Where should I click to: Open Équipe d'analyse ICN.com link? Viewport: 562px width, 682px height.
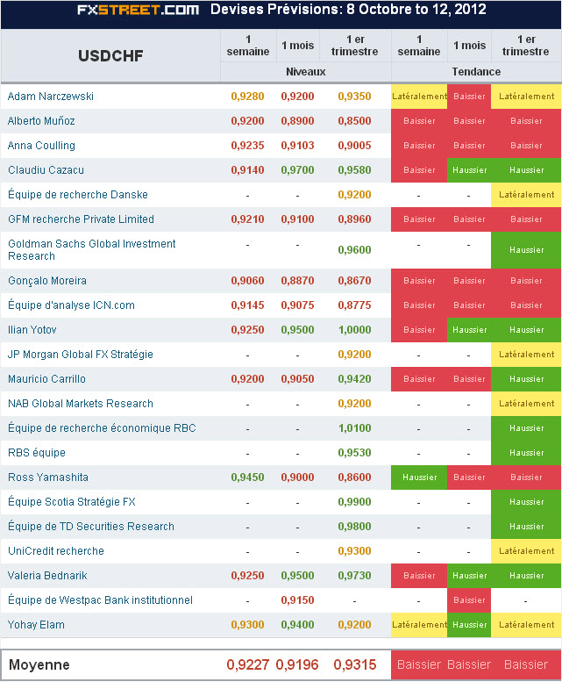click(71, 305)
